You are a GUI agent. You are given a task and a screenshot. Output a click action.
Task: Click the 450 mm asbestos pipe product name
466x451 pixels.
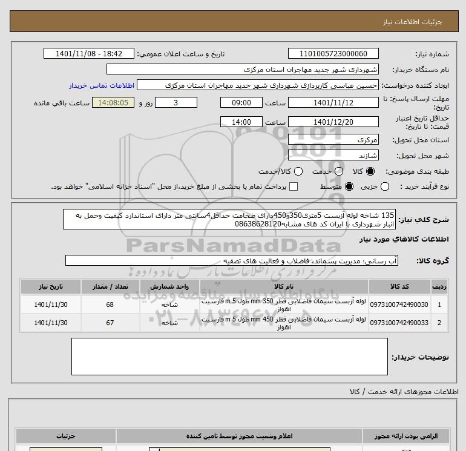tap(284, 323)
